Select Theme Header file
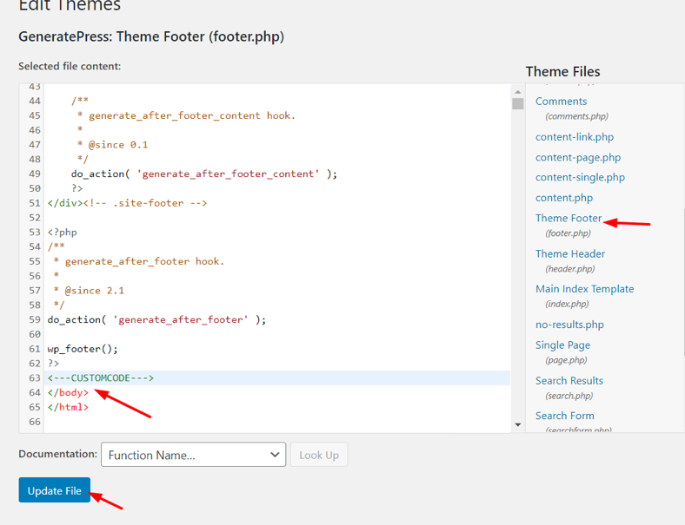The width and height of the screenshot is (685, 525). [570, 253]
